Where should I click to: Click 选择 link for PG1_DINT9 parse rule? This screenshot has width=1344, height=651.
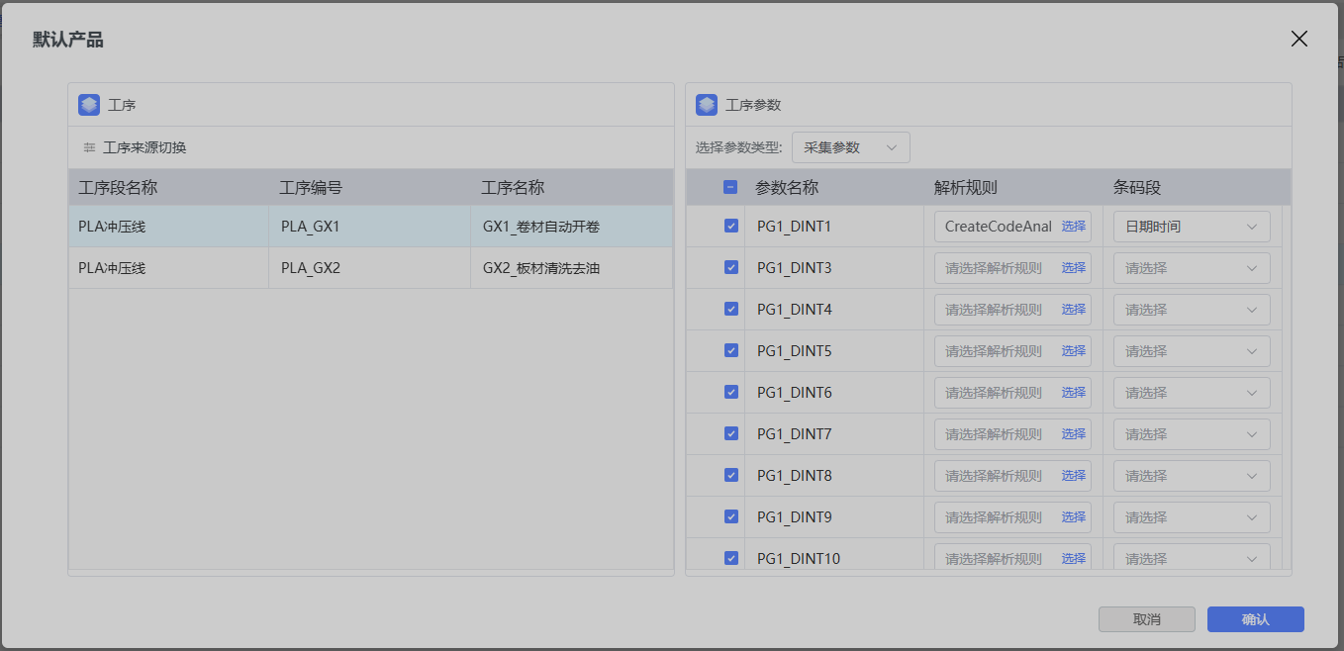(1073, 517)
